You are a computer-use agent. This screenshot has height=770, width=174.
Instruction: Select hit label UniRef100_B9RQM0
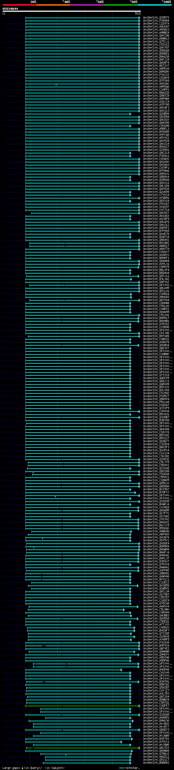pos(156,72)
